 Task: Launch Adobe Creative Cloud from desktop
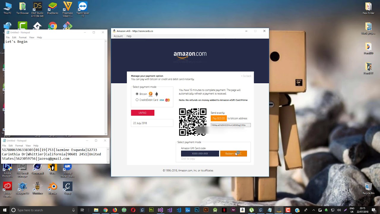coord(7,189)
